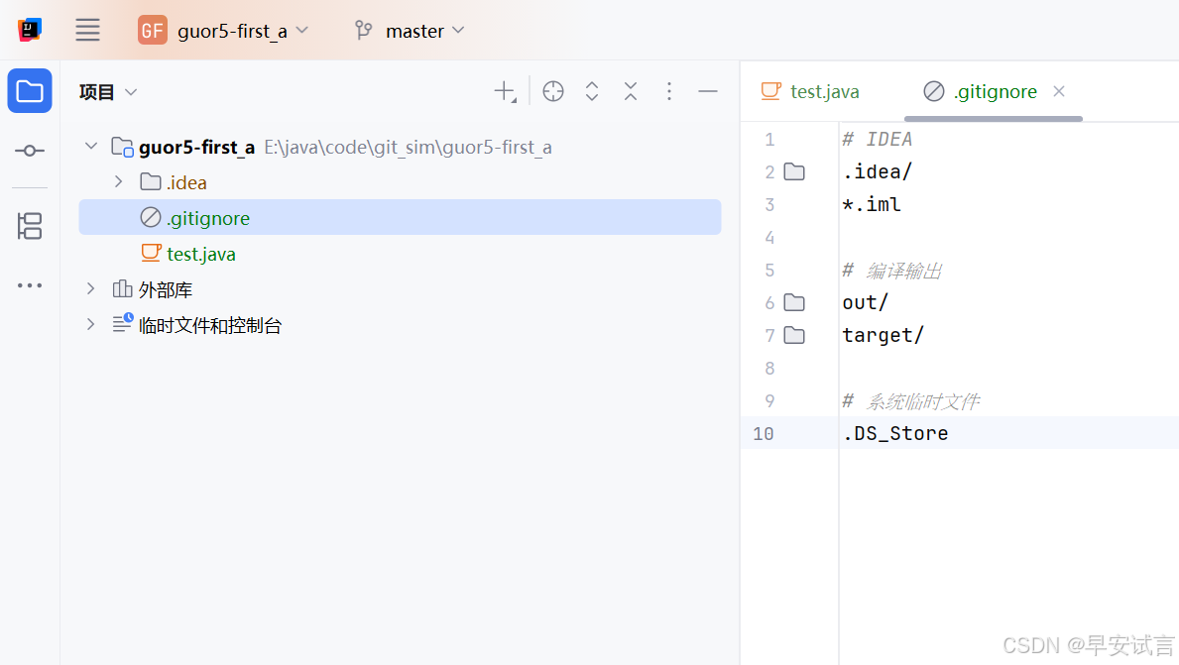The height and width of the screenshot is (665, 1179).
Task: Select the 外部库 row
Action: click(x=400, y=289)
